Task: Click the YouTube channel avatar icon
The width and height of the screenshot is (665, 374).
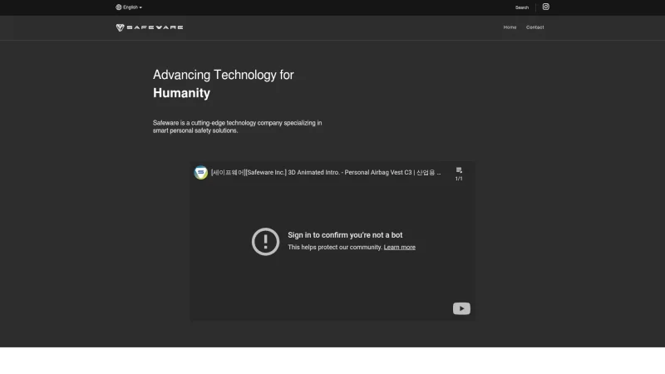Action: tap(200, 173)
